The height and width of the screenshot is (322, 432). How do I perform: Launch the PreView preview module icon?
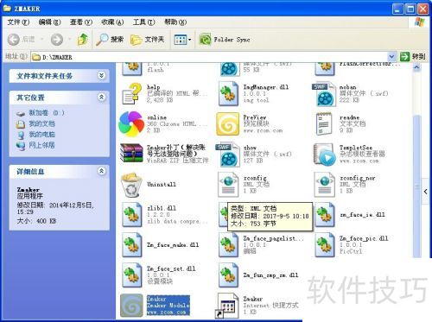tap(228, 124)
